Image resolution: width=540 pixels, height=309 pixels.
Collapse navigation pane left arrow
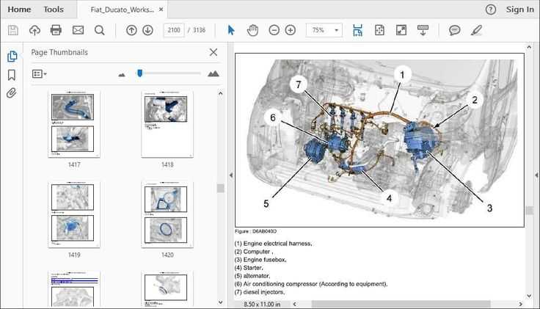[230, 175]
